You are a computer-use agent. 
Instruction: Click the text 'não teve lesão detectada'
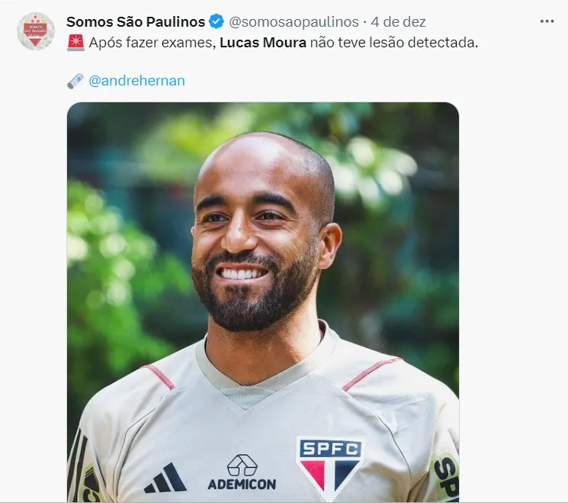tap(393, 43)
